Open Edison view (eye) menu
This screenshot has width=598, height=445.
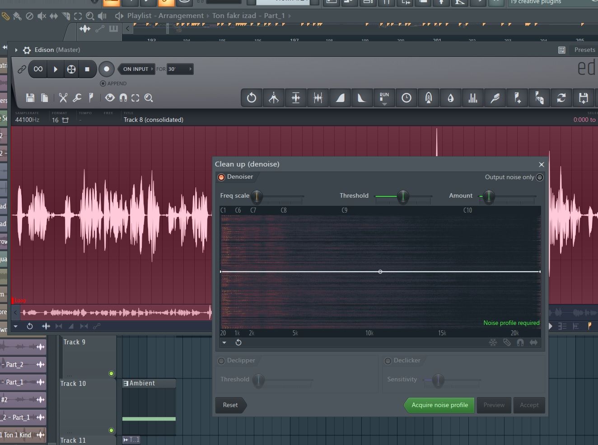click(110, 97)
